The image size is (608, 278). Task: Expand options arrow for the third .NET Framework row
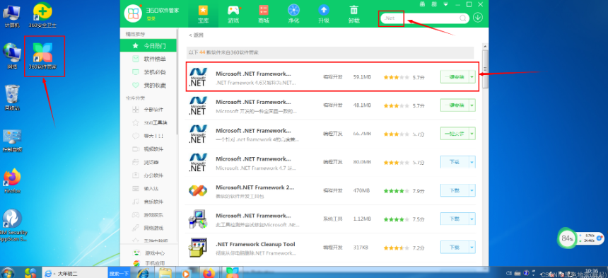tap(472, 134)
